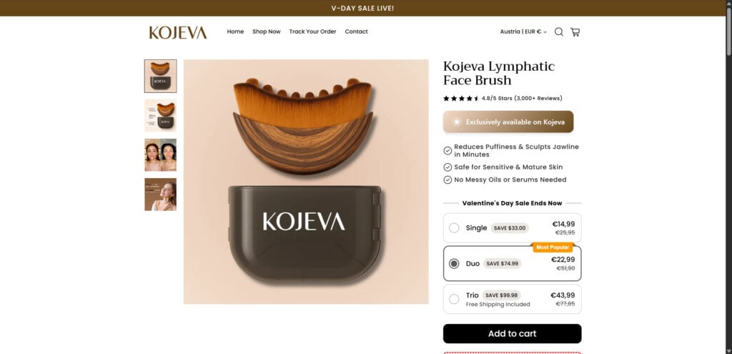Open the Shop Now menu item
Image resolution: width=732 pixels, height=354 pixels.
(267, 31)
